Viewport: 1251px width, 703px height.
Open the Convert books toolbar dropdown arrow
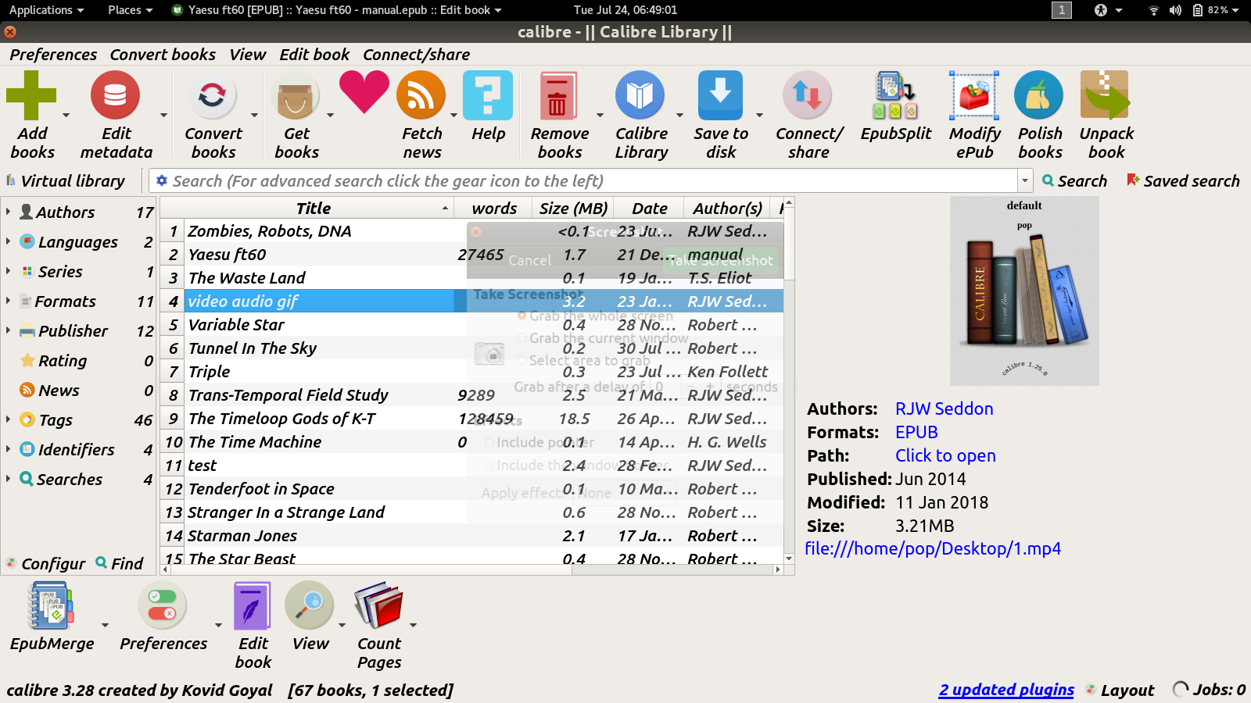pos(254,116)
